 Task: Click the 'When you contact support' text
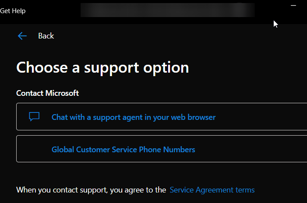(91, 190)
